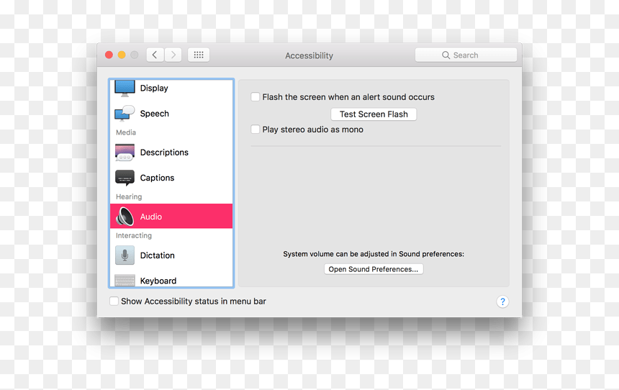Screen dimensions: 619x390
Task: Show all preferences grid icon
Action: pos(199,55)
